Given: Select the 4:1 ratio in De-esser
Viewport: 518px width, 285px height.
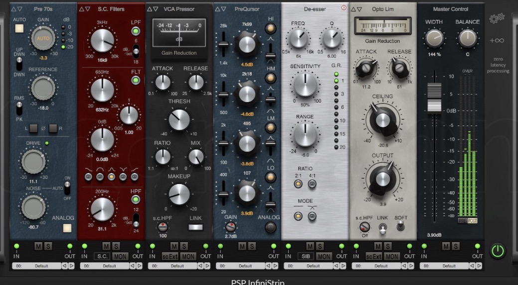Looking at the screenshot, I should pos(312,184).
